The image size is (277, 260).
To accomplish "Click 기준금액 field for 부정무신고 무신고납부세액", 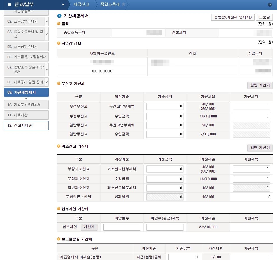I will [165, 106].
